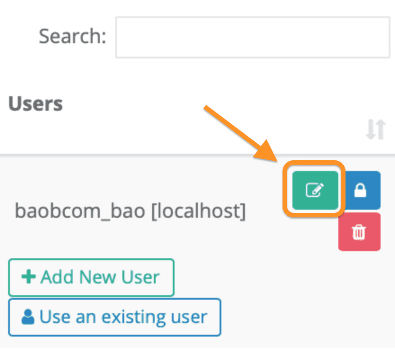Viewport: 395px width, 351px height.
Task: Click the plus icon in Add New User
Action: pos(29,277)
